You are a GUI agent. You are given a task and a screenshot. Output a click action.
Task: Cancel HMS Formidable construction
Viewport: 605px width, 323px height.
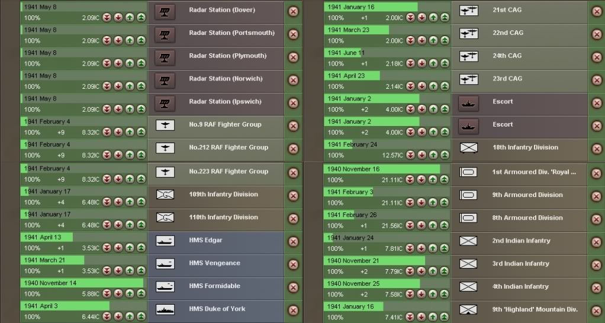point(293,288)
